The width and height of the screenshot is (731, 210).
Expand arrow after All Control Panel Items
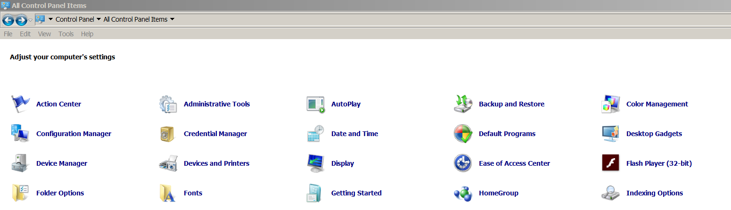172,19
